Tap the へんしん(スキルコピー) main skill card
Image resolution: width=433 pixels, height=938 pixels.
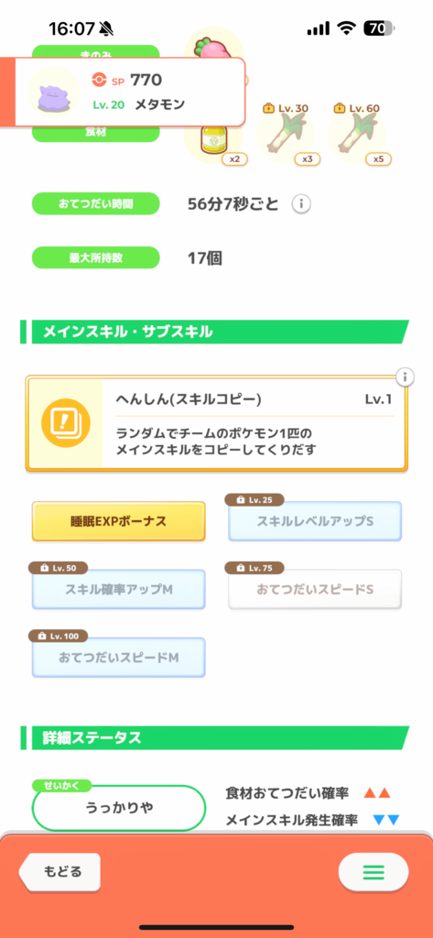(x=216, y=423)
